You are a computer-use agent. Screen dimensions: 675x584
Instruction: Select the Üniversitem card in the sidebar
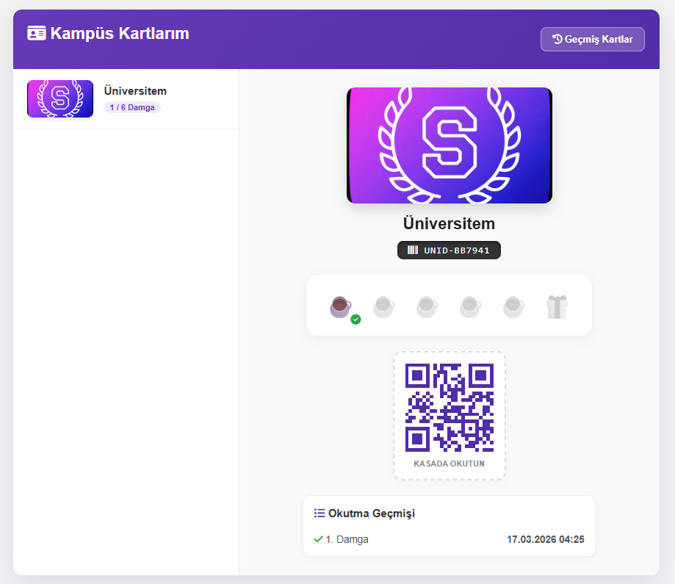point(126,98)
